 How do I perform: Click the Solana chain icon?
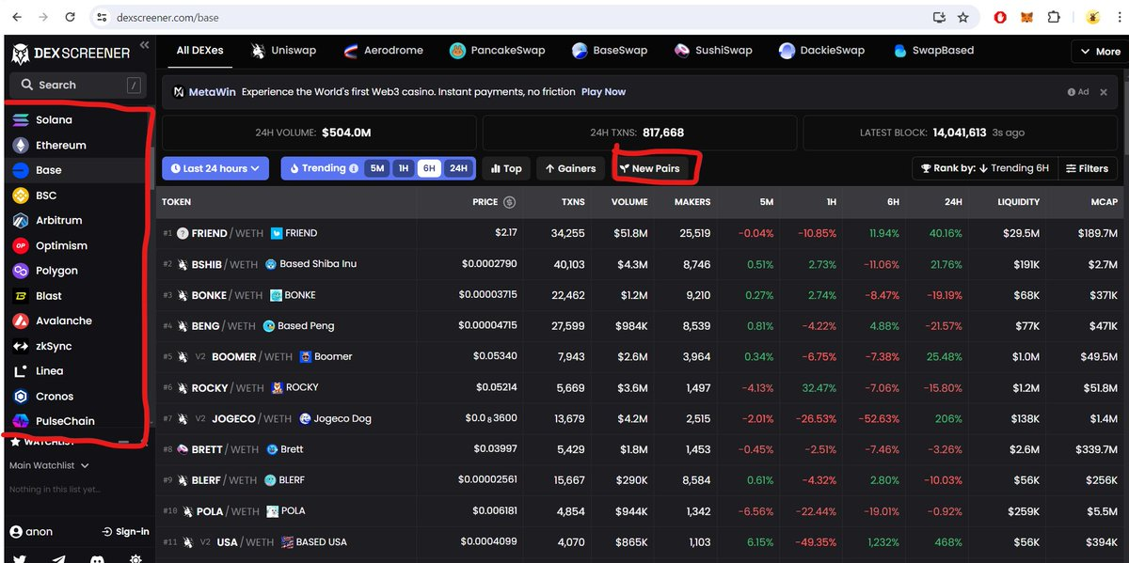(20, 120)
